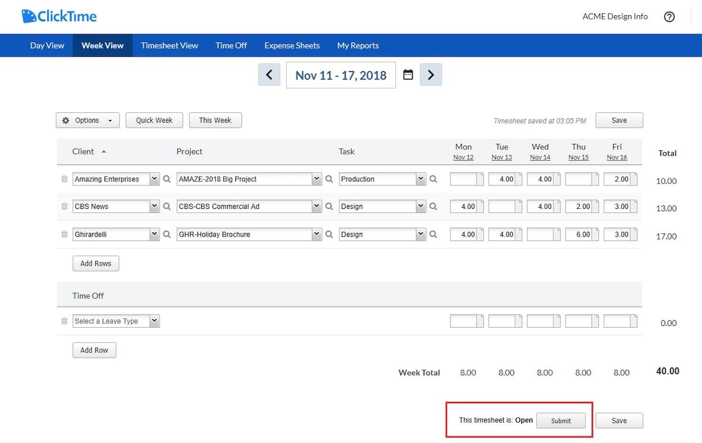
Task: Click the Add Rows button
Action: tap(95, 263)
